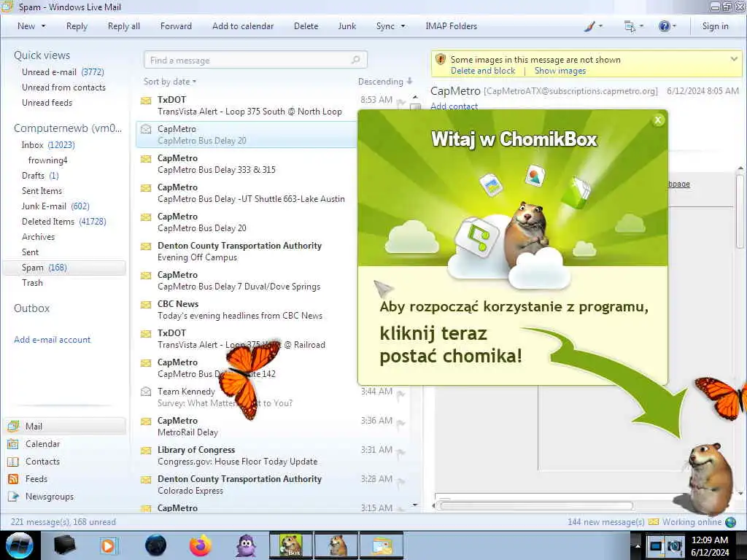This screenshot has width=747, height=560.
Task: Open the paintbrush colorizer icon
Action: (x=589, y=26)
